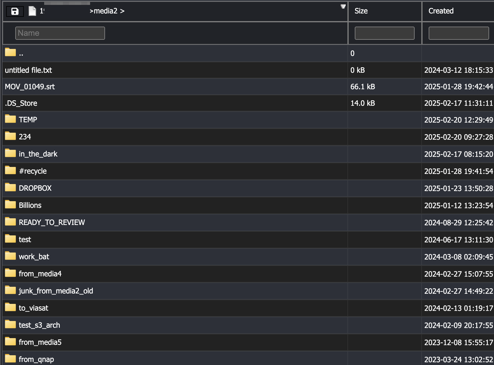Click the document icon beside the path
The image size is (494, 365).
[x=32, y=11]
